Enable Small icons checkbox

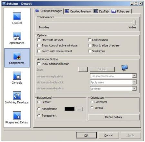tap(89, 51)
